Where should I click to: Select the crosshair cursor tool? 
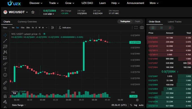[x=5, y=35]
